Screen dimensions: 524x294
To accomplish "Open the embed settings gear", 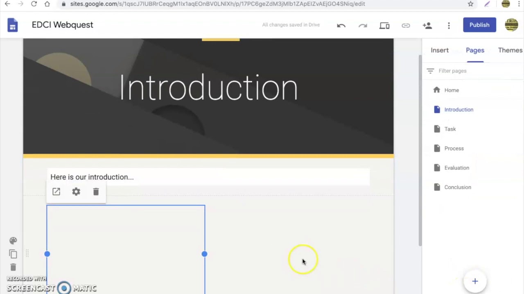I will click(x=76, y=192).
